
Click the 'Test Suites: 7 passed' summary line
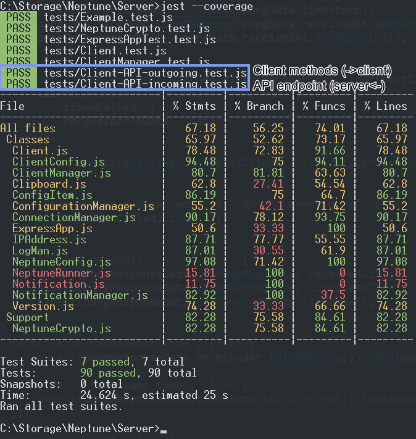click(93, 362)
